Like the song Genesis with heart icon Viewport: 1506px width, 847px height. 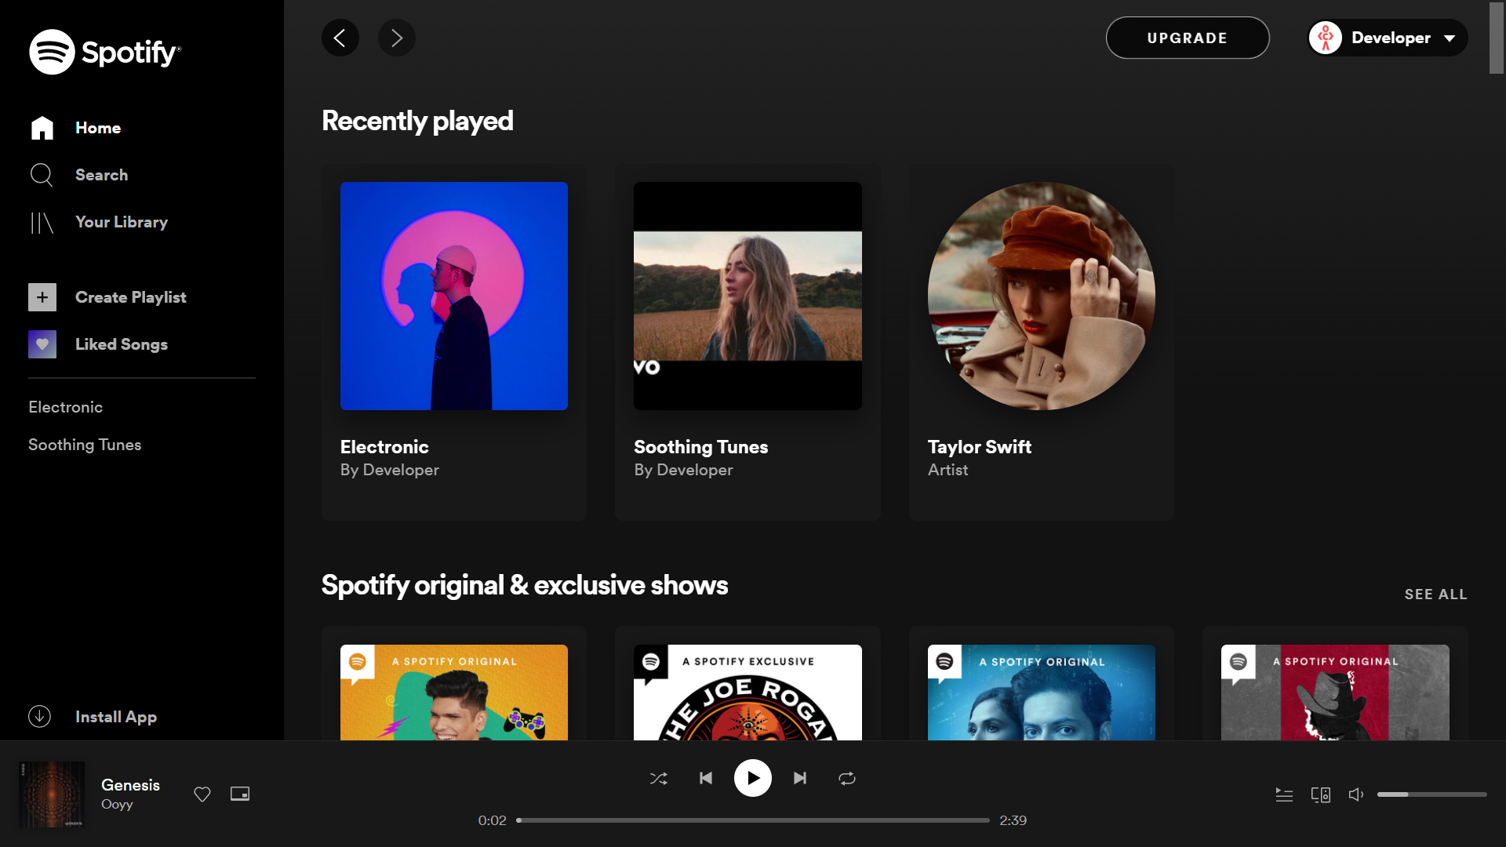pos(202,794)
